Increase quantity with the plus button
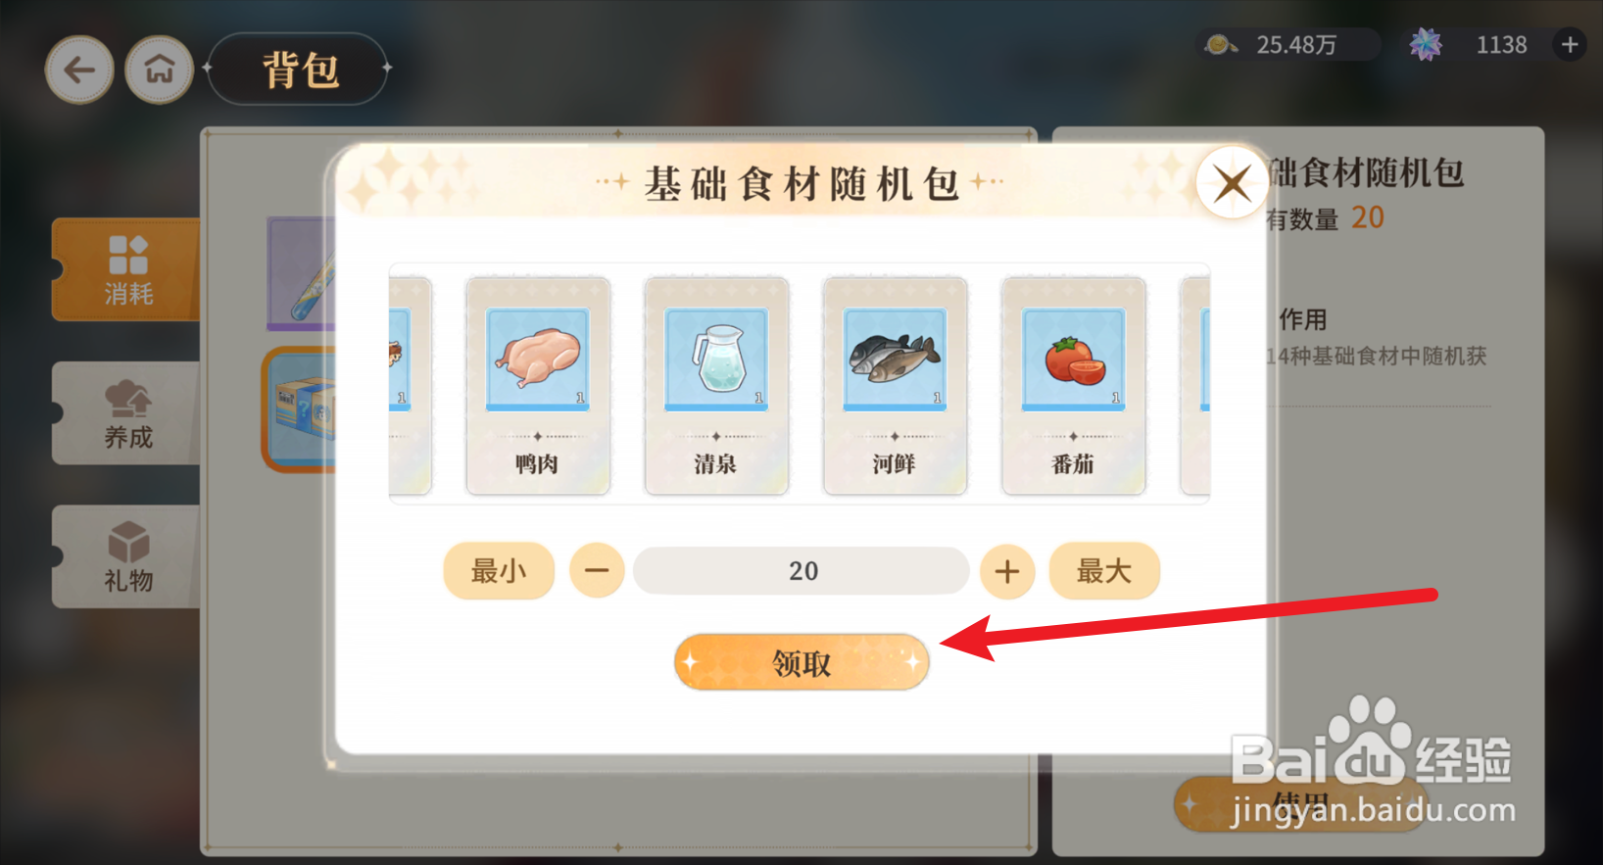 pos(1007,571)
